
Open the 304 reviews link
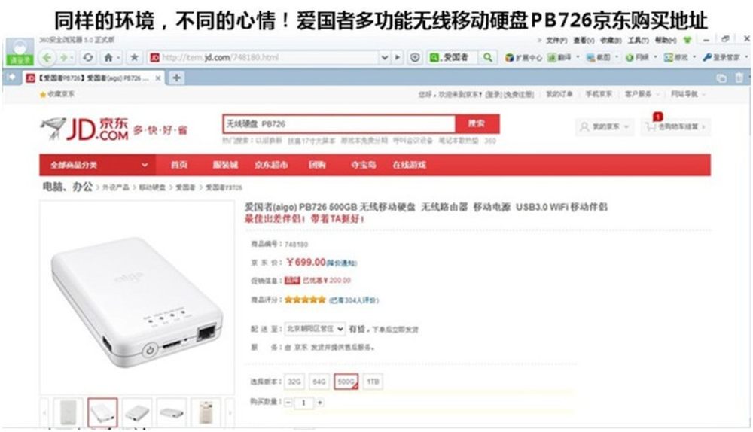pos(354,300)
